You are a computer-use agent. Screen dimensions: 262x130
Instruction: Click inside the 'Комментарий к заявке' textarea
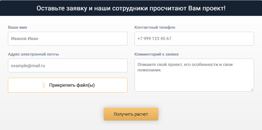click(194, 75)
